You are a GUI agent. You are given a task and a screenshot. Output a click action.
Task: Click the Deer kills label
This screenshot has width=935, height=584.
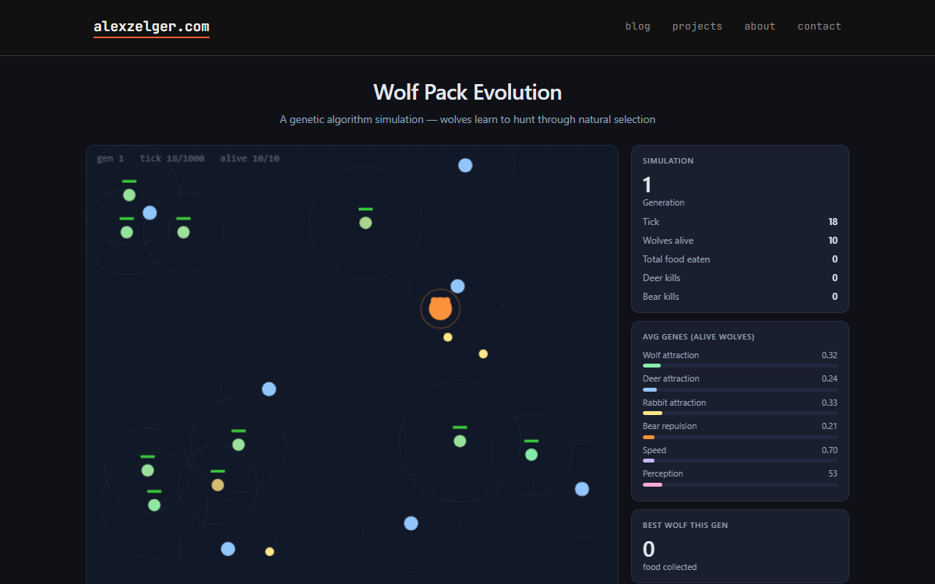click(x=662, y=278)
